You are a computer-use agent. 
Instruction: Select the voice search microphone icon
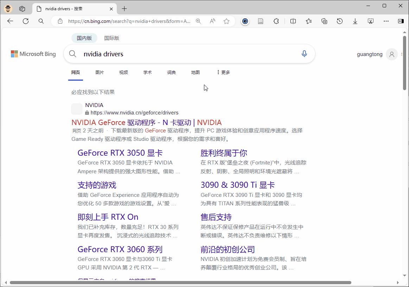click(x=304, y=54)
